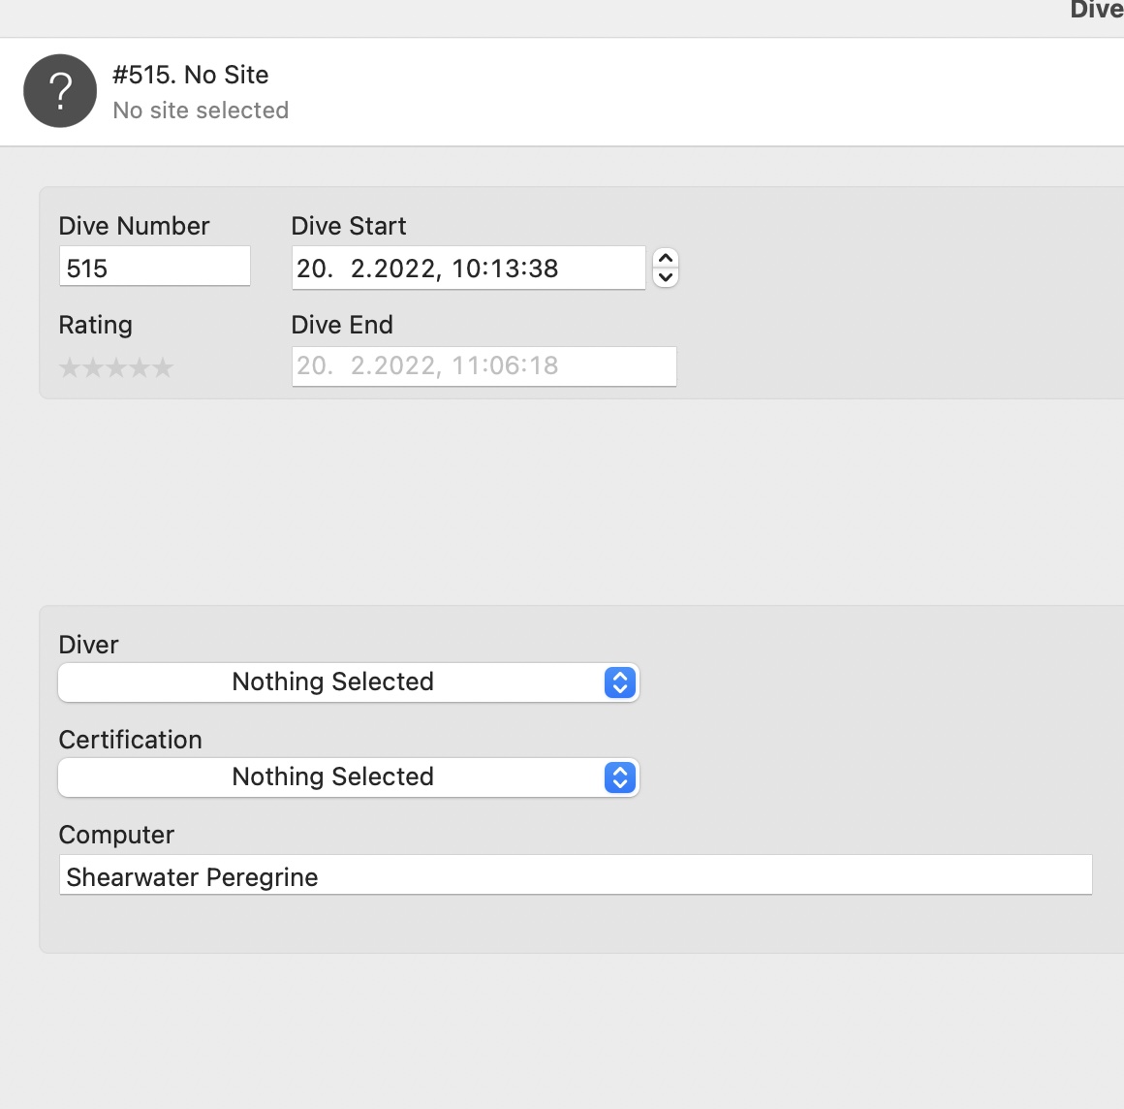Click the blue arrows on Certification selector
This screenshot has width=1124, height=1109.
tap(620, 777)
